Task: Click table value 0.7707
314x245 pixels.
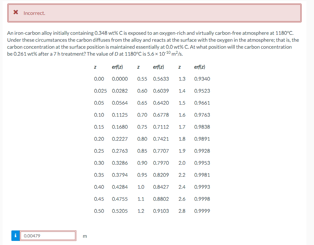Action: (161, 151)
